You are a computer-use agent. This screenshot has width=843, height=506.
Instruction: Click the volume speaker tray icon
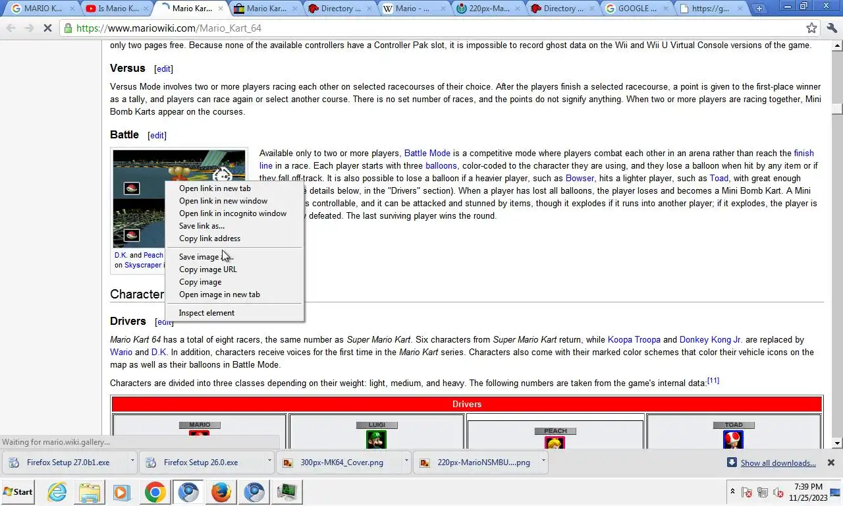point(778,492)
